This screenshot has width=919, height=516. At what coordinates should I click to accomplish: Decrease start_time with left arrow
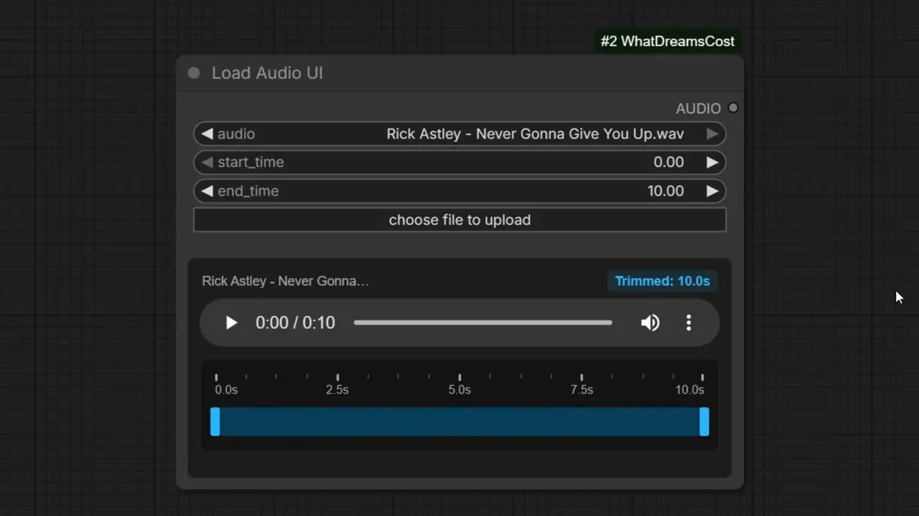(x=207, y=163)
